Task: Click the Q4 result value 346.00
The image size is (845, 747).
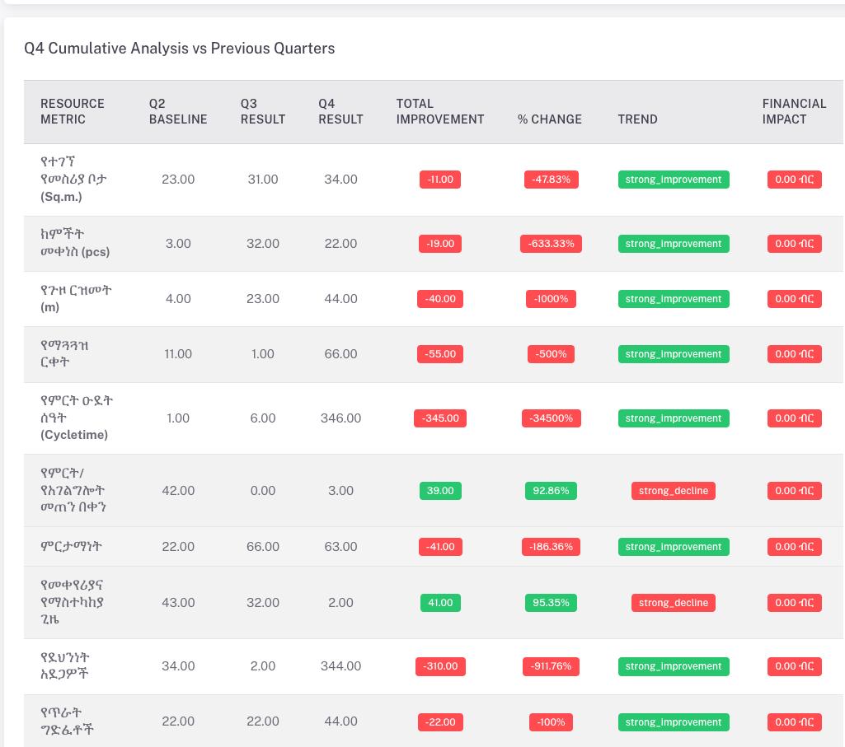Action: (x=340, y=418)
